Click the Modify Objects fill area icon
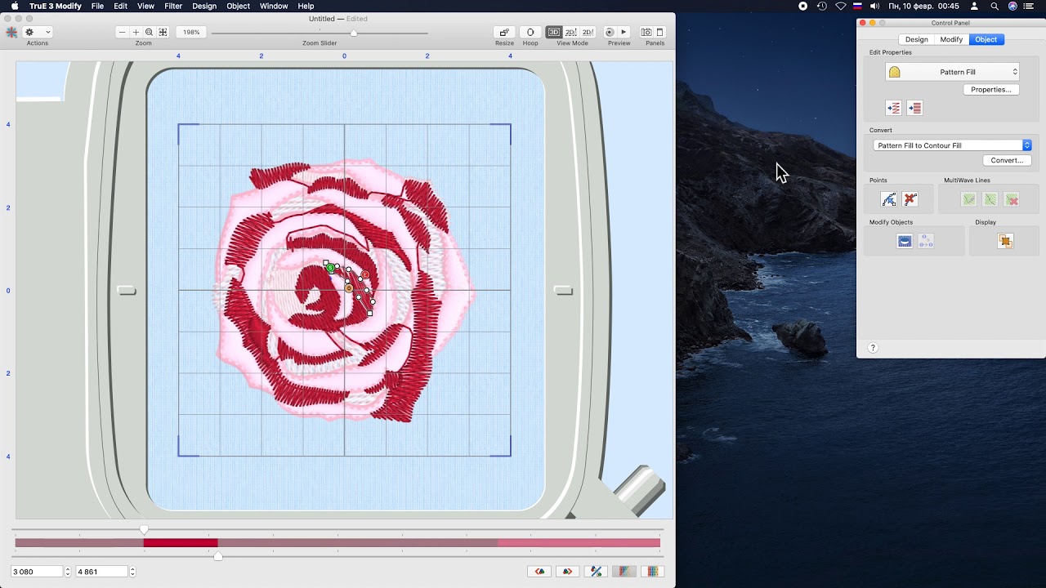 905,241
